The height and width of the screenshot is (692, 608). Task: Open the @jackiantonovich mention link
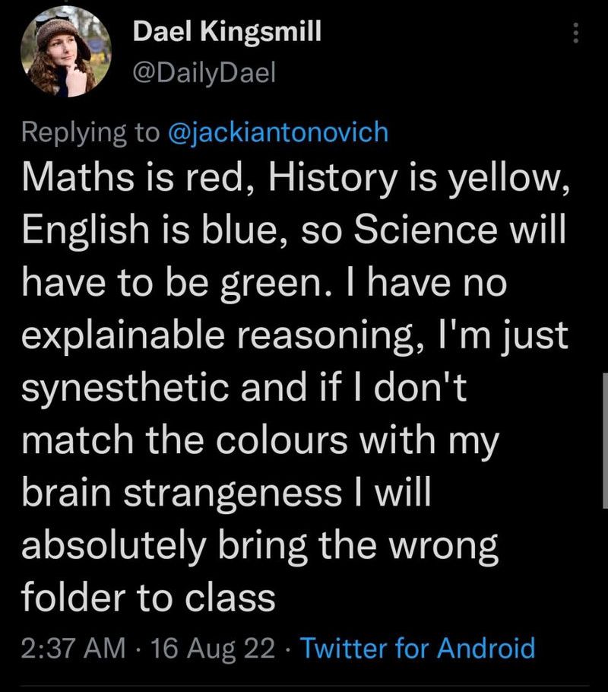(277, 132)
